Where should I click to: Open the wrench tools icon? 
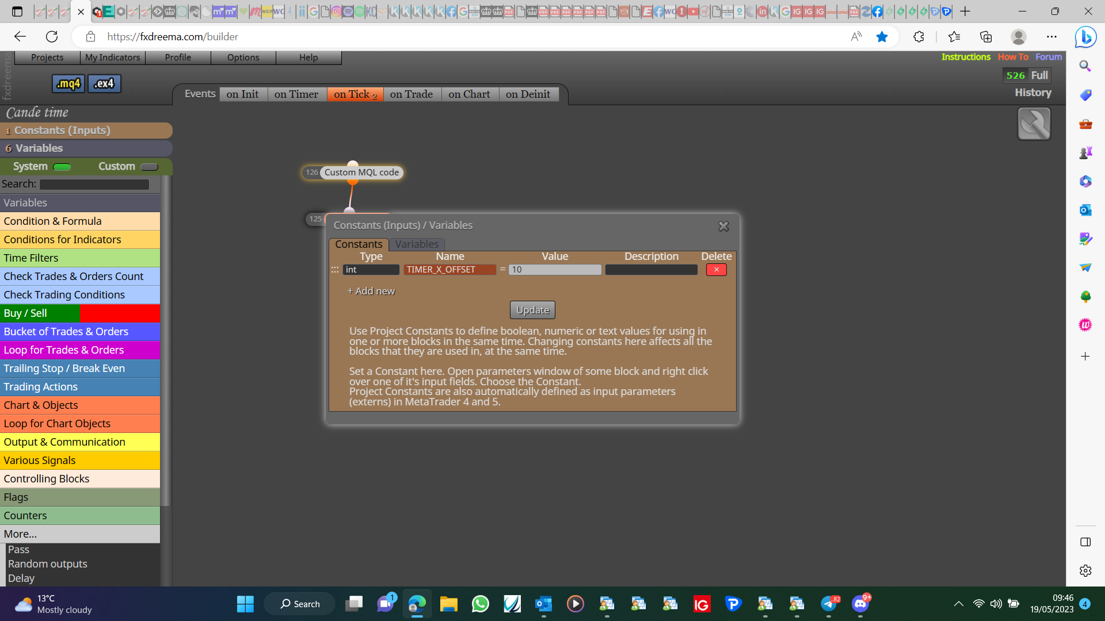pos(1034,124)
